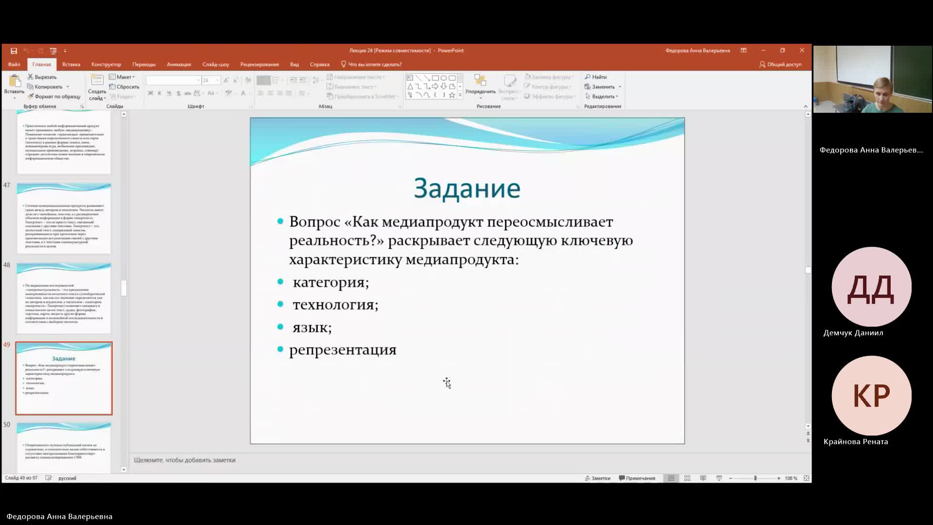
Task: Open the Конструктор ribbon tab
Action: pos(106,64)
